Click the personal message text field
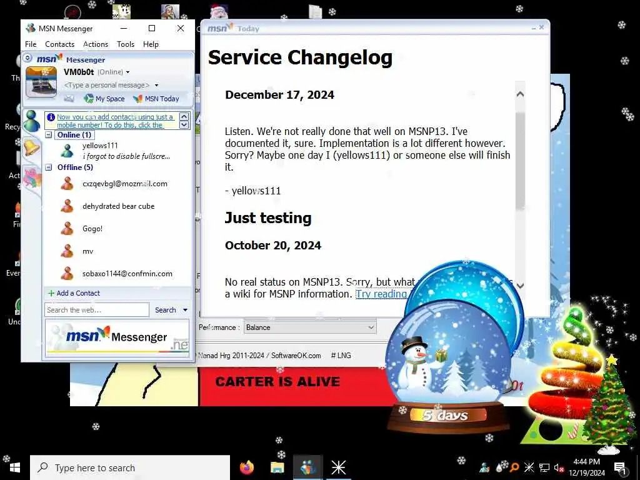The image size is (640, 480). click(x=107, y=85)
